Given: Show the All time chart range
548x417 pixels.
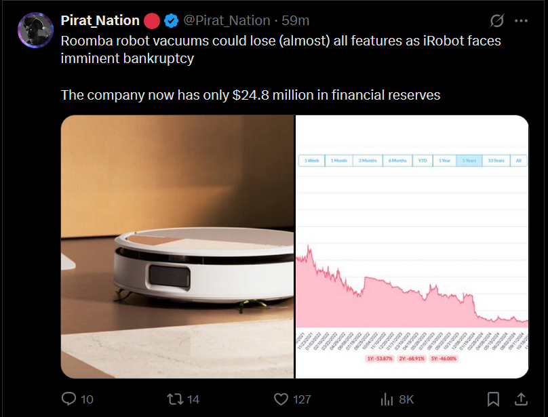Looking at the screenshot, I should click(x=519, y=160).
